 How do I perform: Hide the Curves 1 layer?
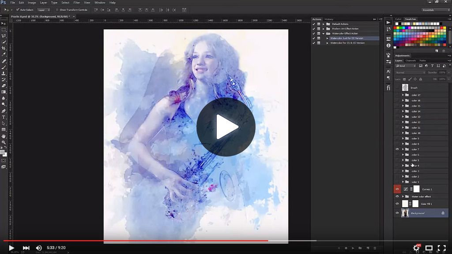(x=397, y=190)
